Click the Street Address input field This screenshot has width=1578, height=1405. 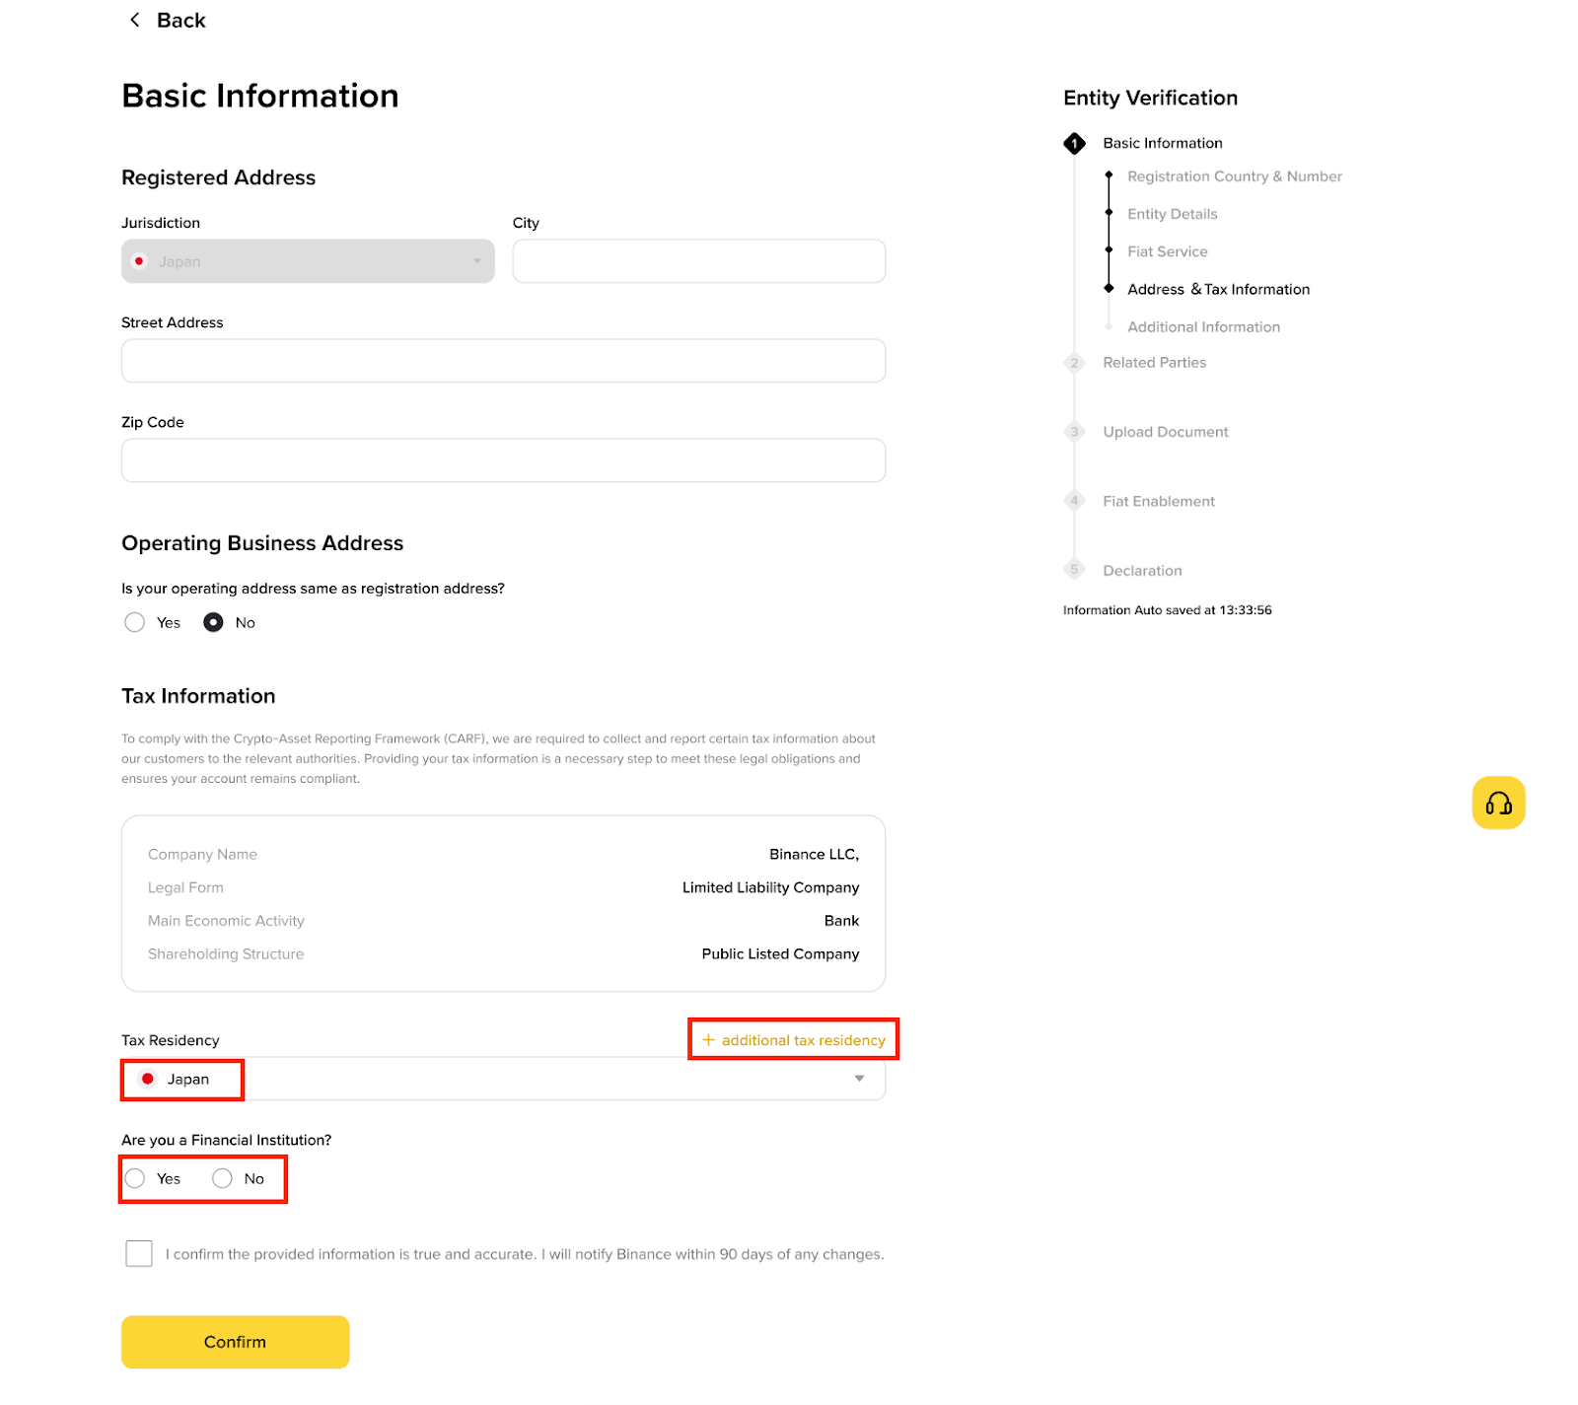(503, 361)
